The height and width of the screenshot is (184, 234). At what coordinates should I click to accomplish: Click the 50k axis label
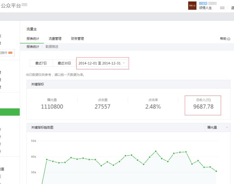point(34,141)
